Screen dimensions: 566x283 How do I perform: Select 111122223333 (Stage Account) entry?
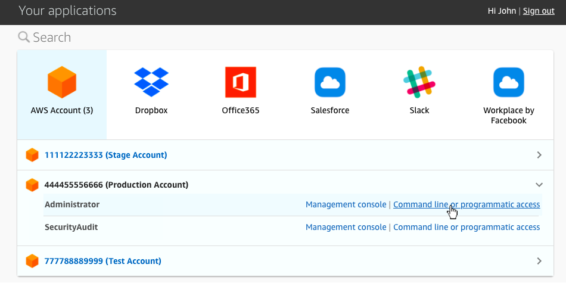point(105,155)
